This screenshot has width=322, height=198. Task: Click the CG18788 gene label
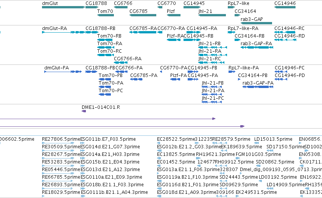pyautogui.click(x=96, y=3)
